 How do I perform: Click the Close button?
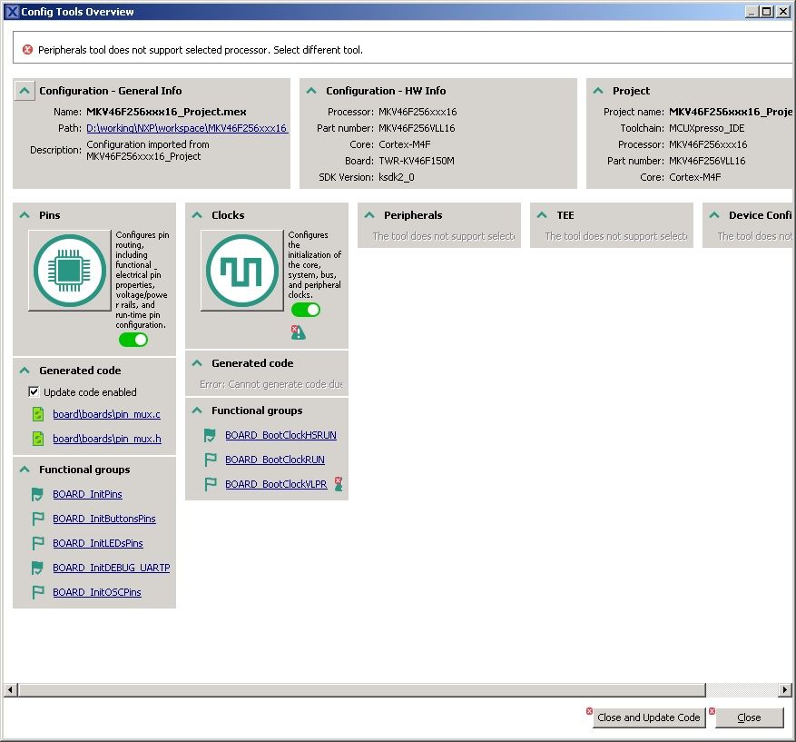pos(749,717)
